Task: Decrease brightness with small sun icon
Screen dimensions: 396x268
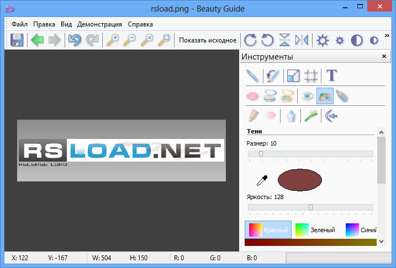Action: tap(340, 40)
